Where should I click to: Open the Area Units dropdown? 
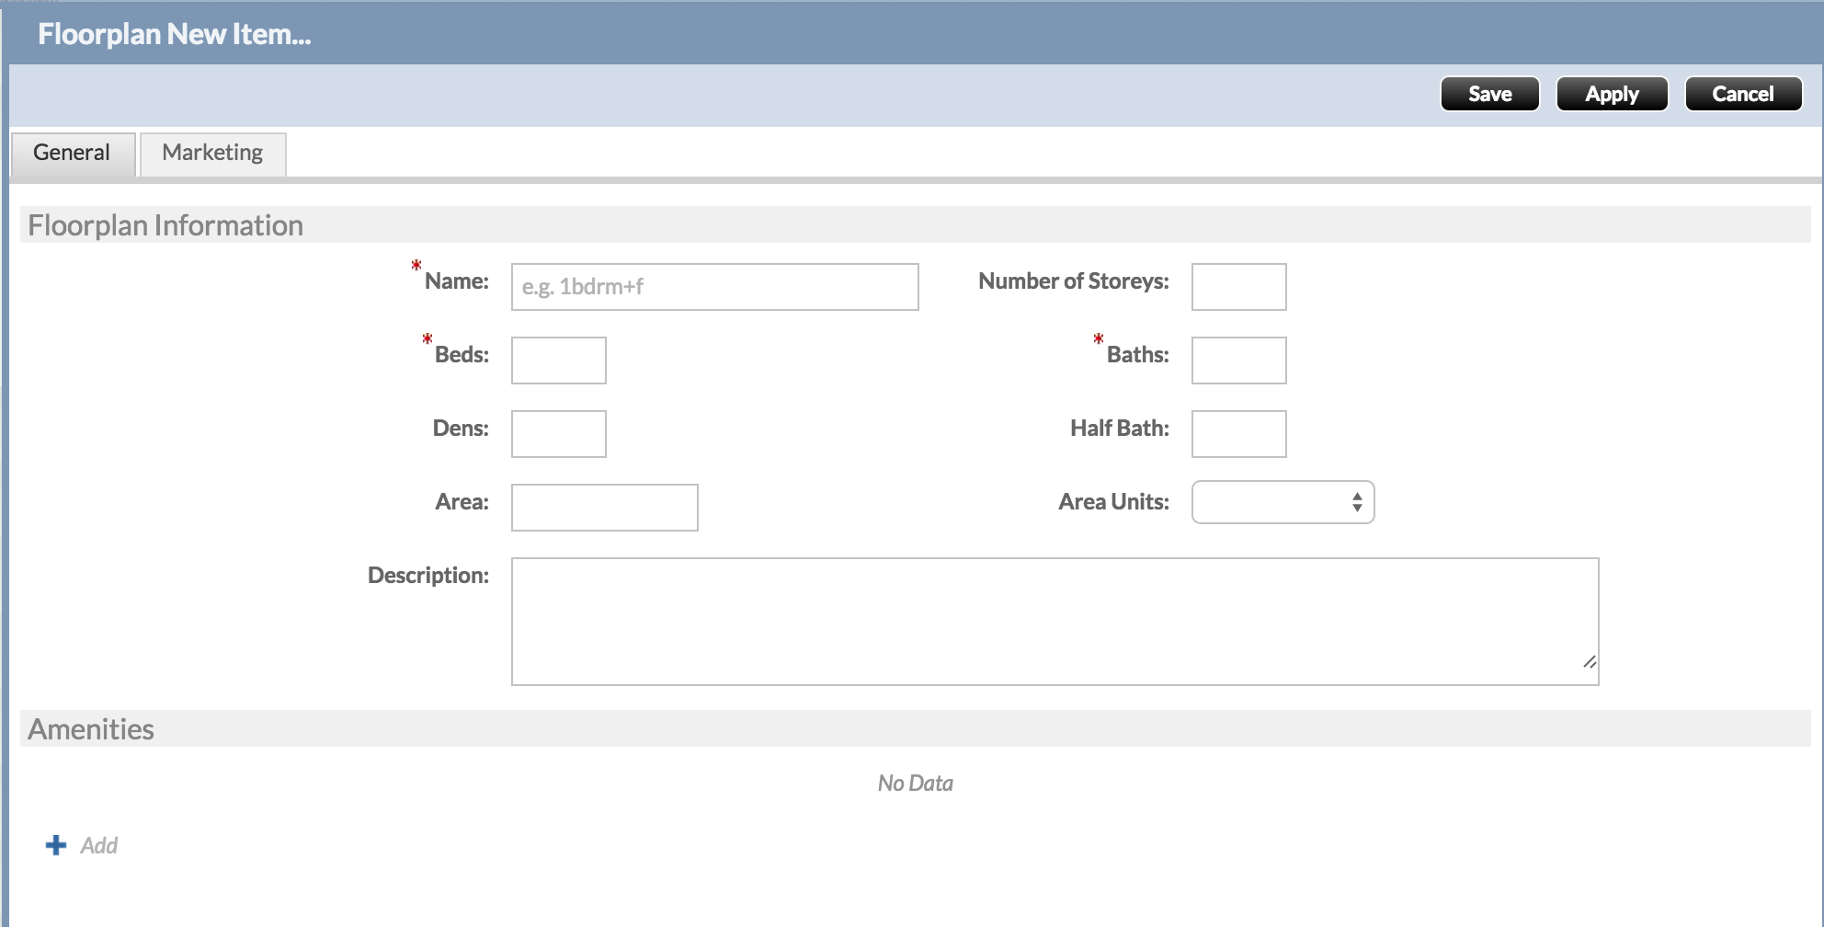tap(1282, 502)
